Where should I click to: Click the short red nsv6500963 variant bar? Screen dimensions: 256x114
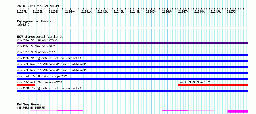[26, 85]
